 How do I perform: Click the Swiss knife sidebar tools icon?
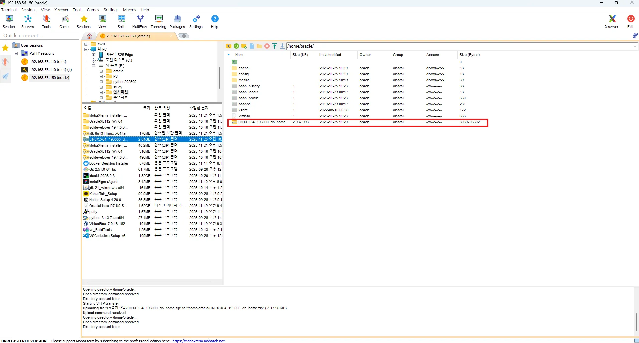coord(5,62)
